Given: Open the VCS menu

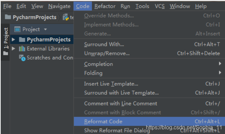Looking at the screenshot, I should pyautogui.click(x=160, y=6).
